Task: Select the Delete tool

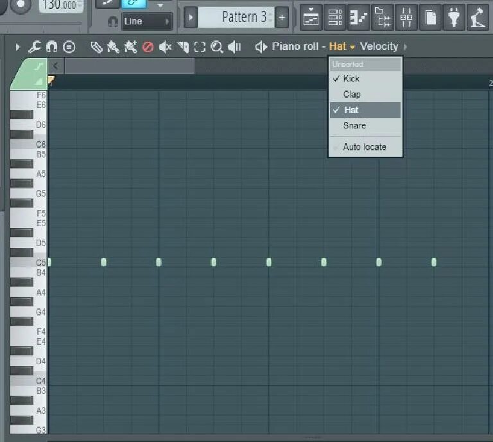Action: click(148, 47)
